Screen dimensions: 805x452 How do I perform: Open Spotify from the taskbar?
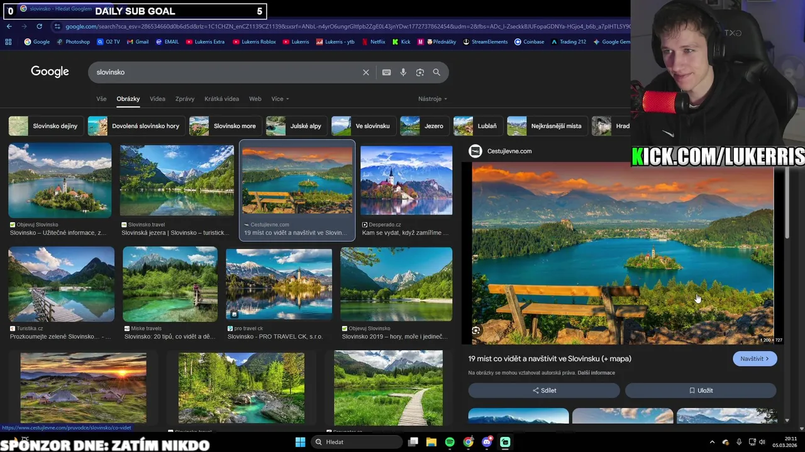[450, 442]
